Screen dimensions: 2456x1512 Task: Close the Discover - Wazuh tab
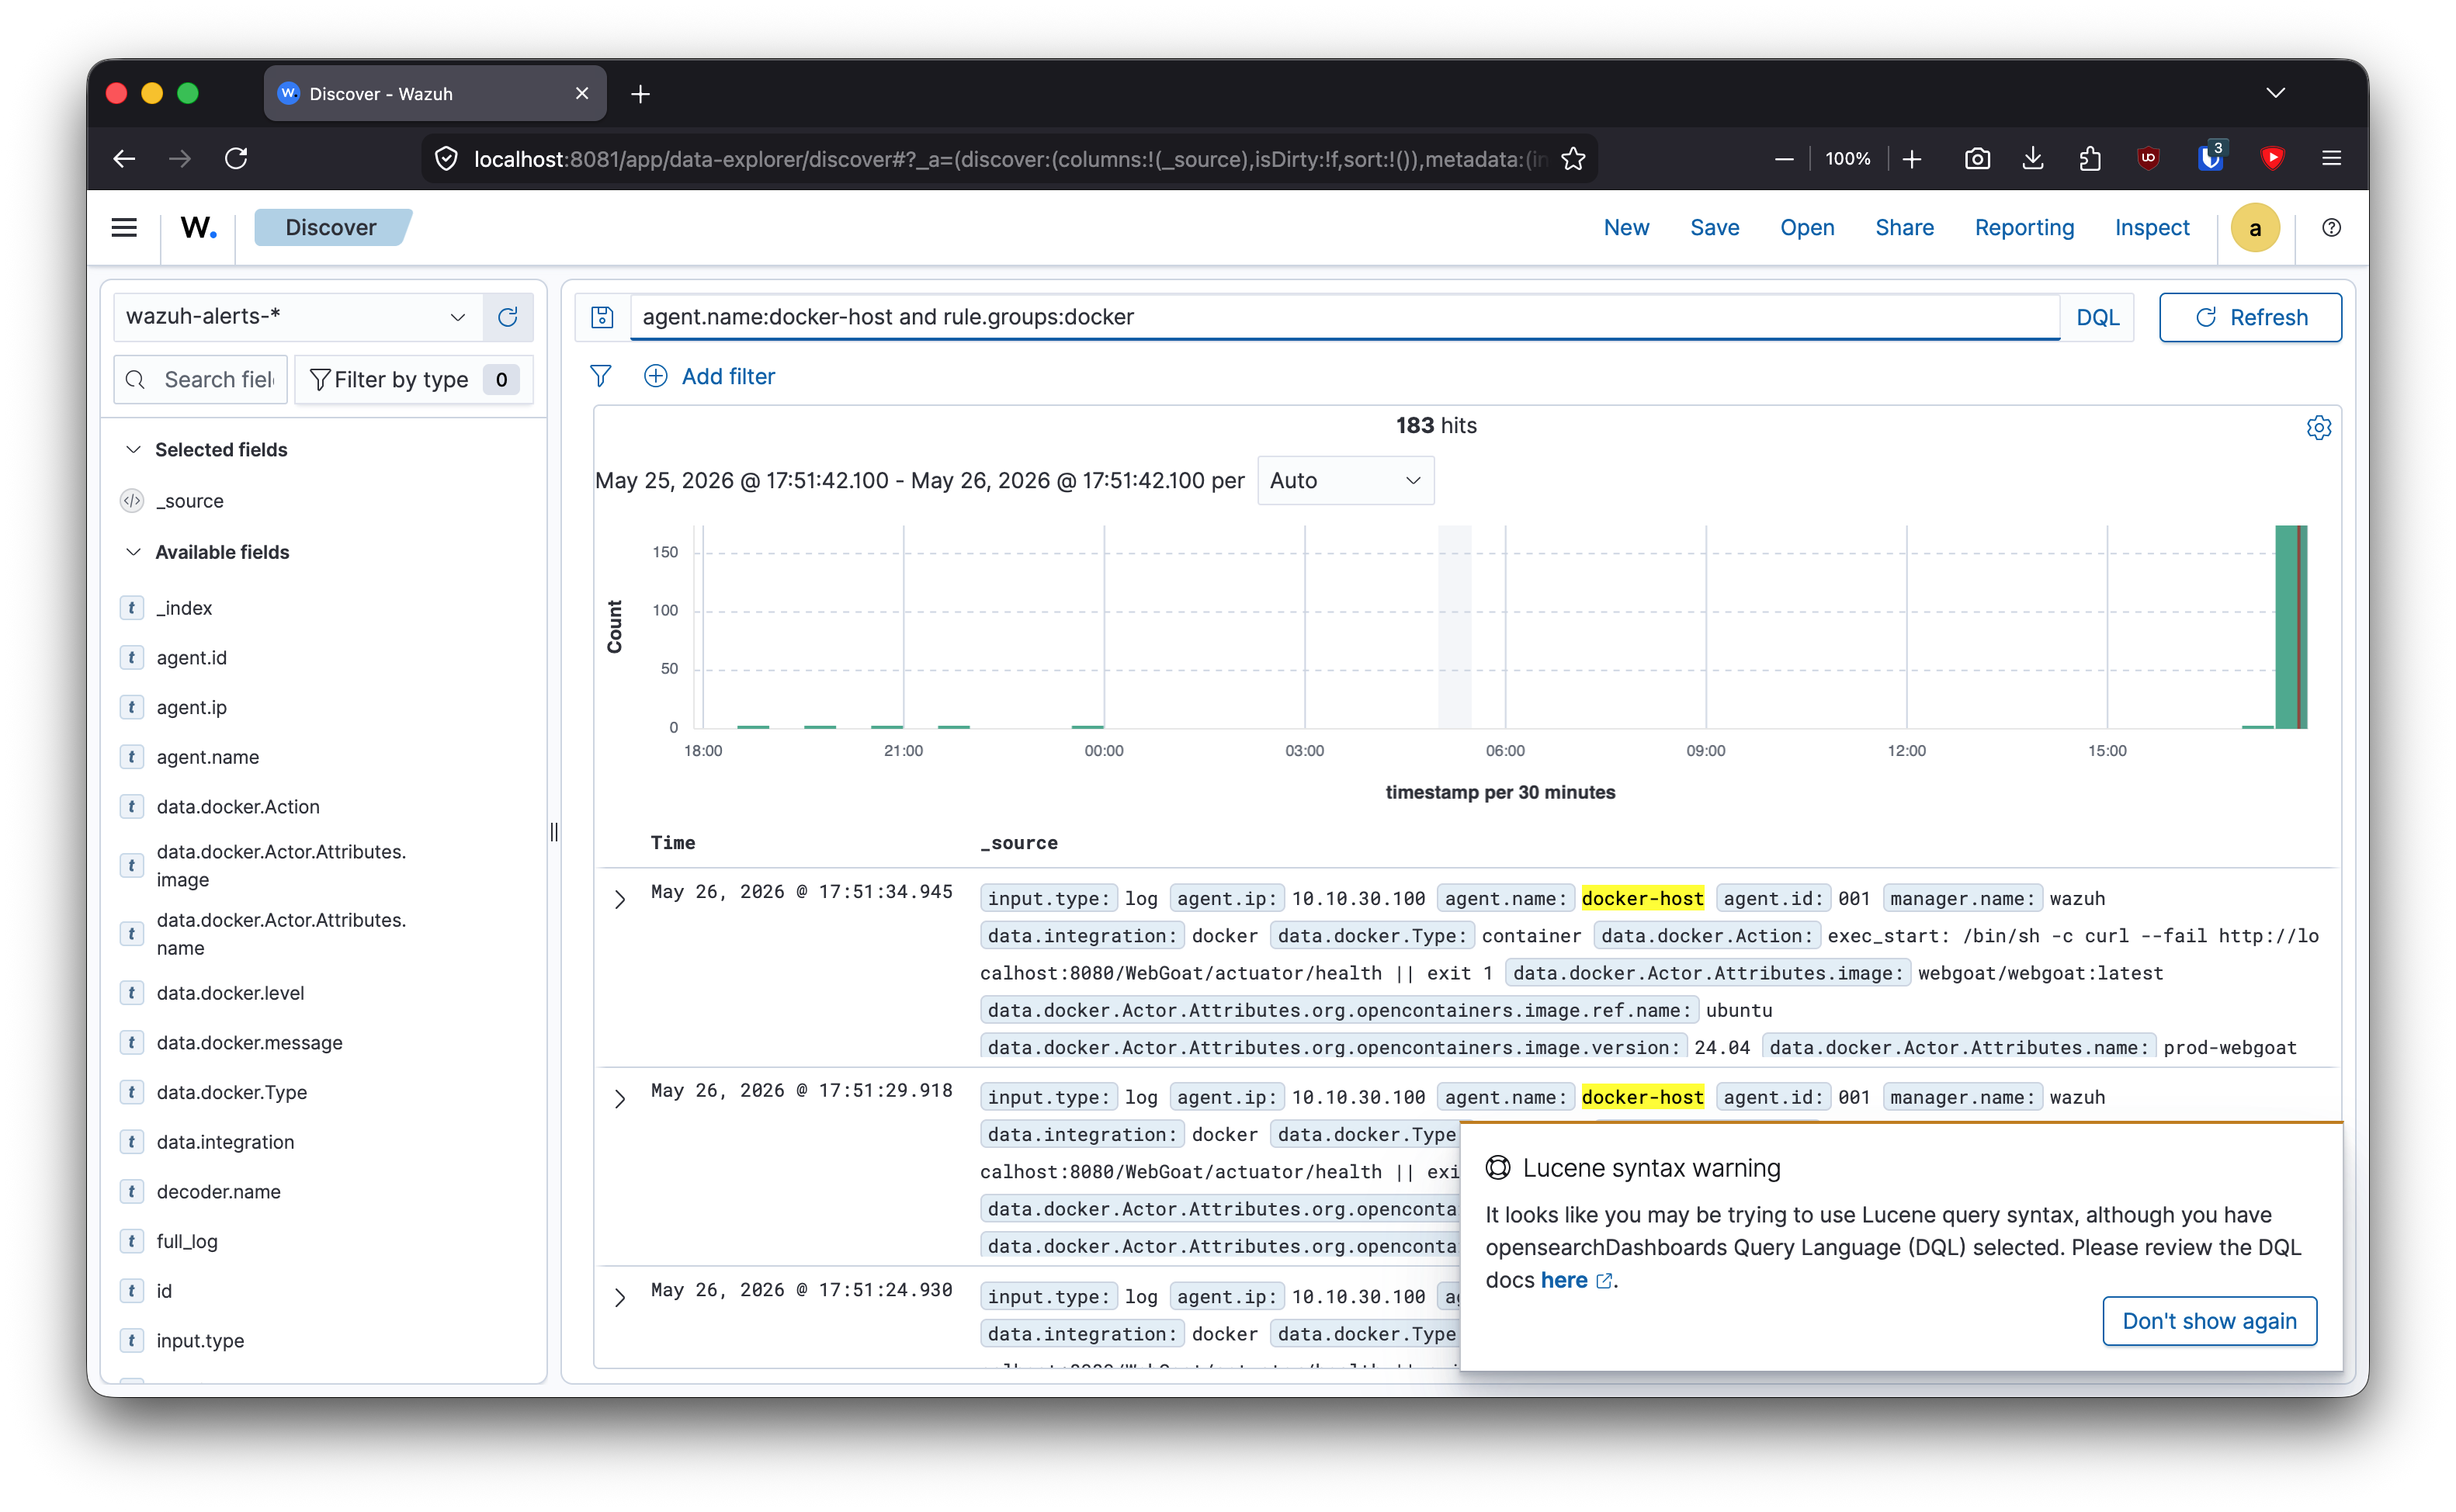(582, 93)
